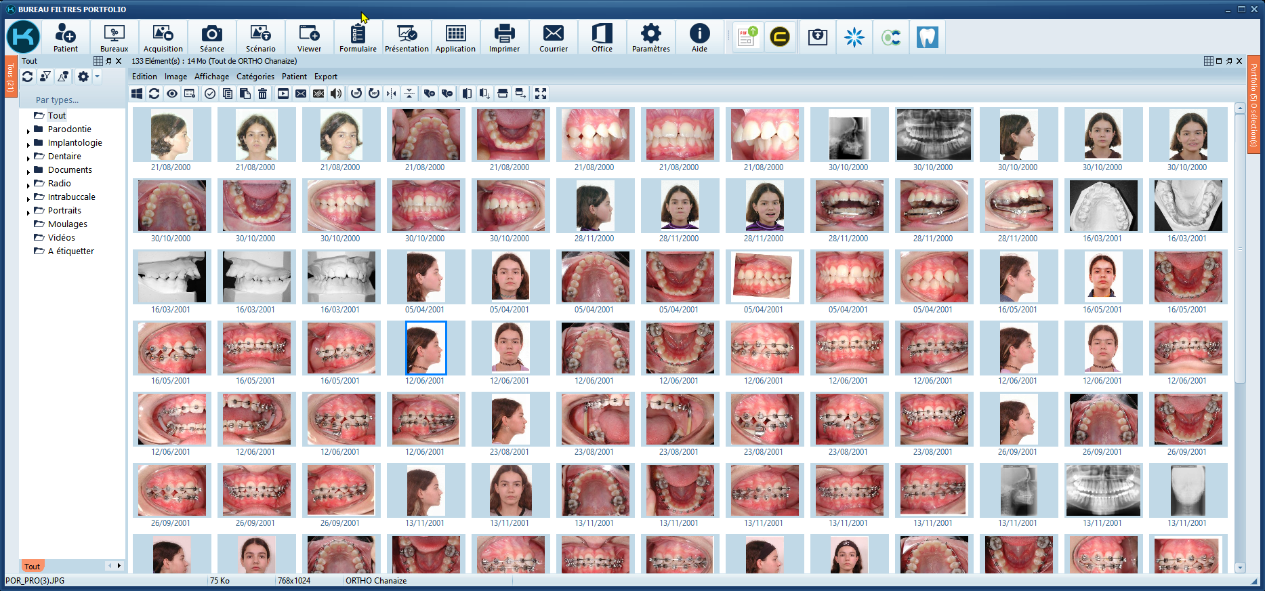Open the Aide help button

[x=699, y=37]
